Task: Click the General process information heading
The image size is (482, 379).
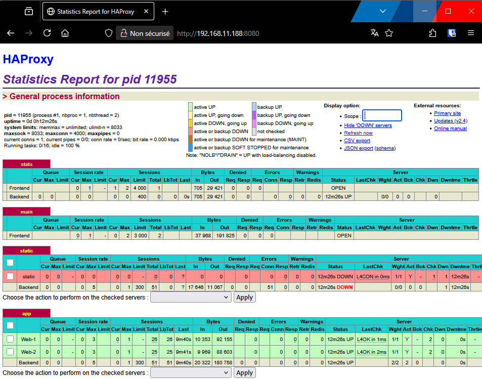Action: coord(65,96)
